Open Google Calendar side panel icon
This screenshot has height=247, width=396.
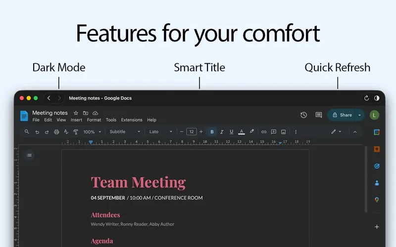coord(377,132)
